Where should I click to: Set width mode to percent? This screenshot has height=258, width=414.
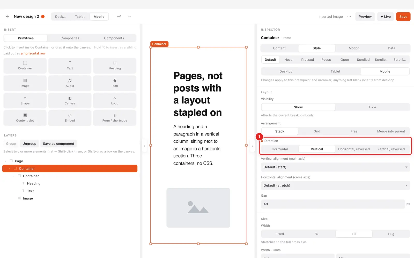click(x=317, y=234)
